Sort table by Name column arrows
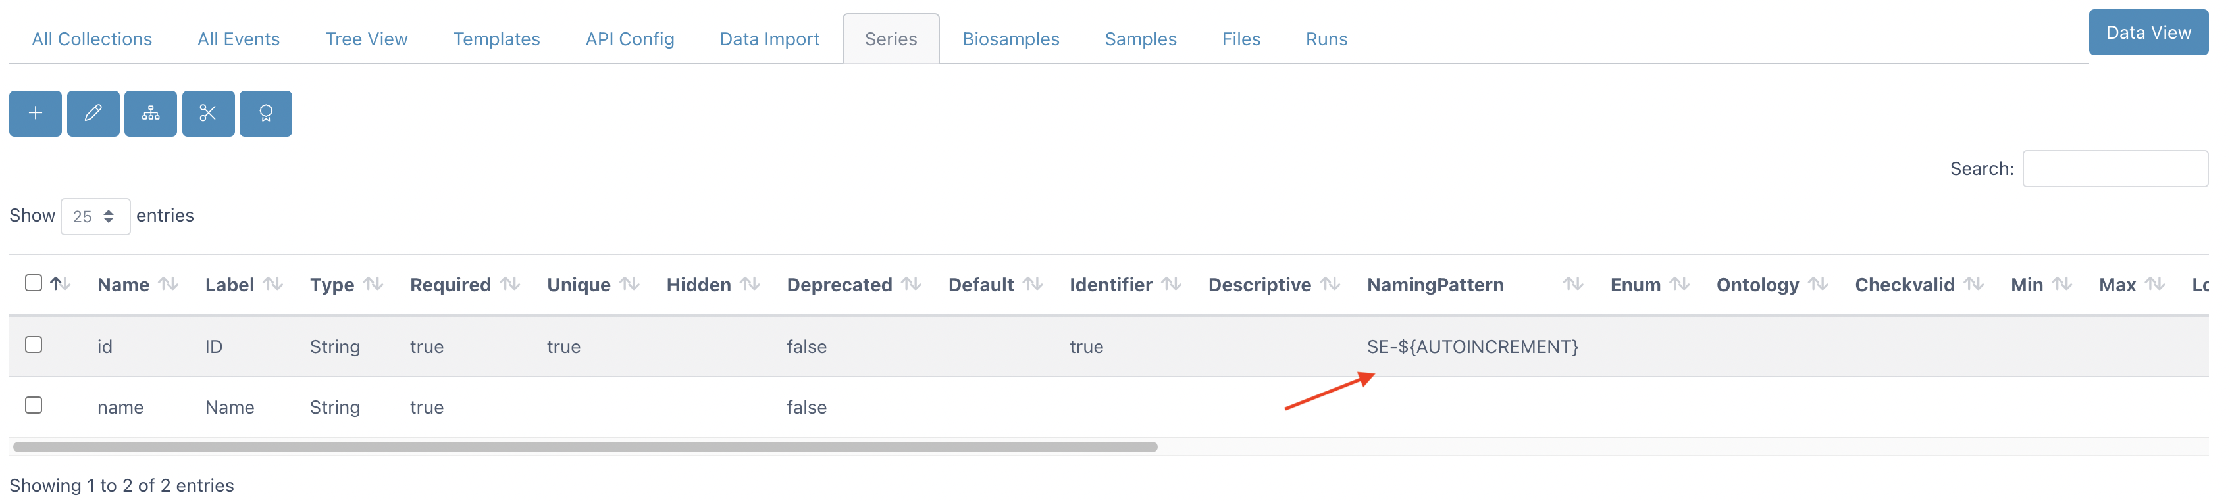This screenshot has width=2230, height=501. (169, 284)
